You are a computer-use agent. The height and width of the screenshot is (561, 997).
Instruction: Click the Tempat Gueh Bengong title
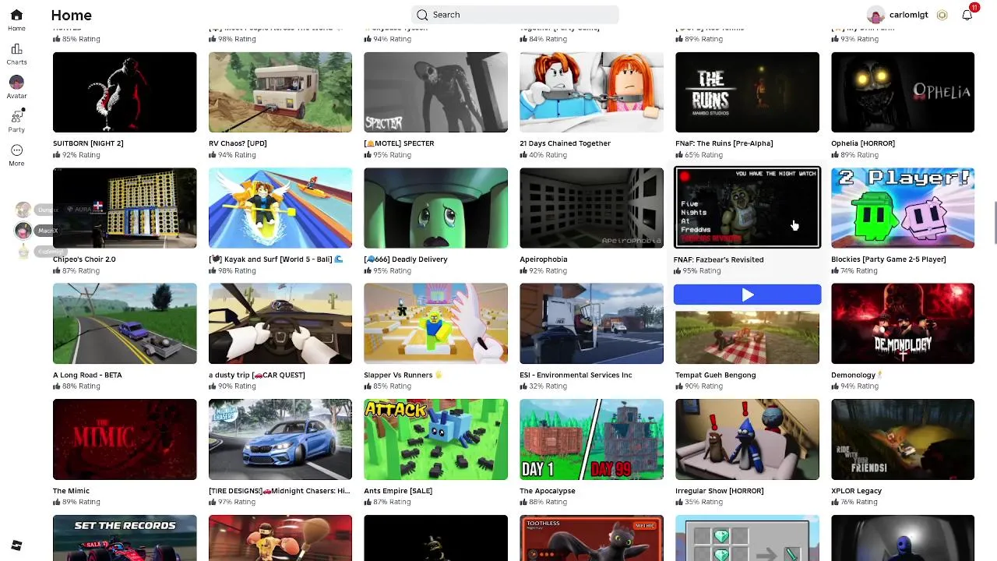click(x=716, y=375)
